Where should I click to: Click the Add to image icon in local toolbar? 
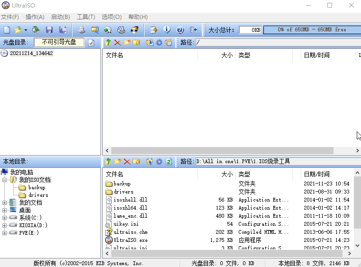(x=149, y=162)
